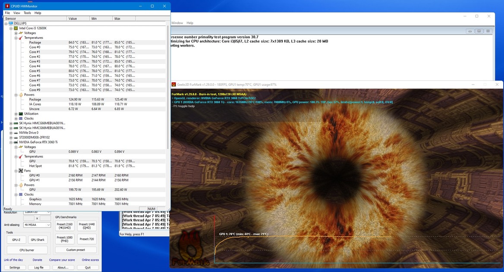The height and width of the screenshot is (272, 504).
Task: Start the CPU burner
Action: [x=27, y=250]
